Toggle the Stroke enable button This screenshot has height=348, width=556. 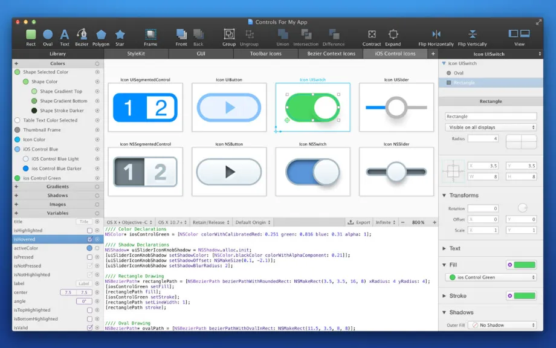510,295
